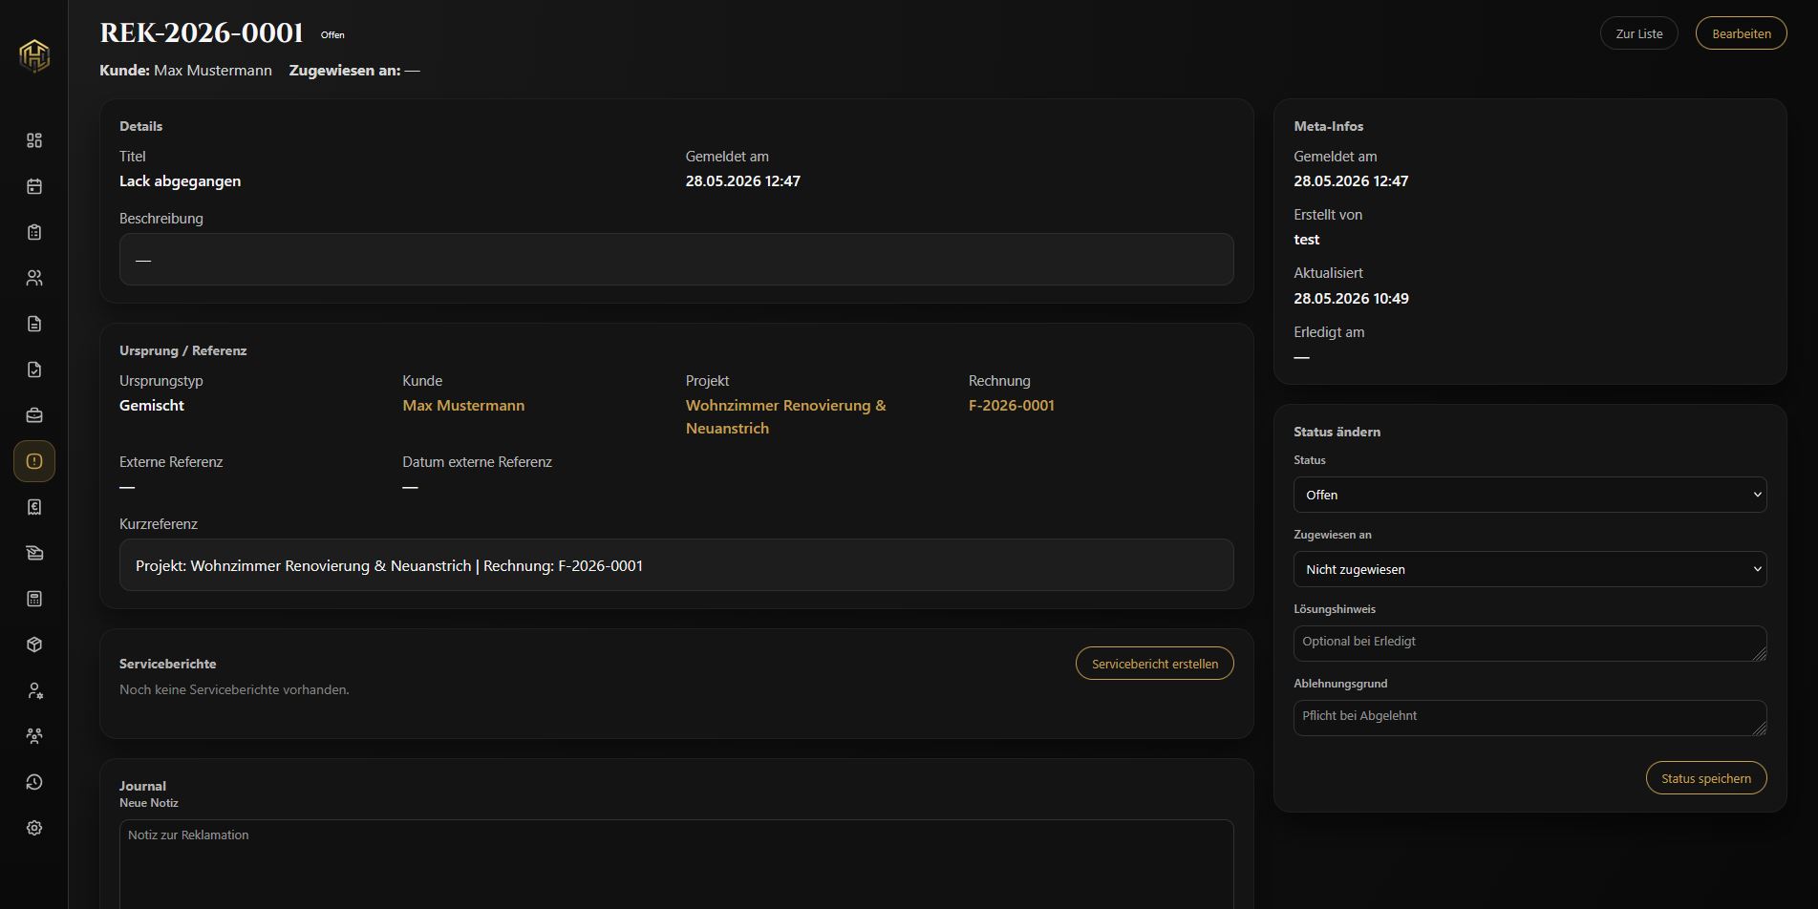The height and width of the screenshot is (909, 1818).
Task: Click the Bearbeiten button
Action: coord(1741,33)
